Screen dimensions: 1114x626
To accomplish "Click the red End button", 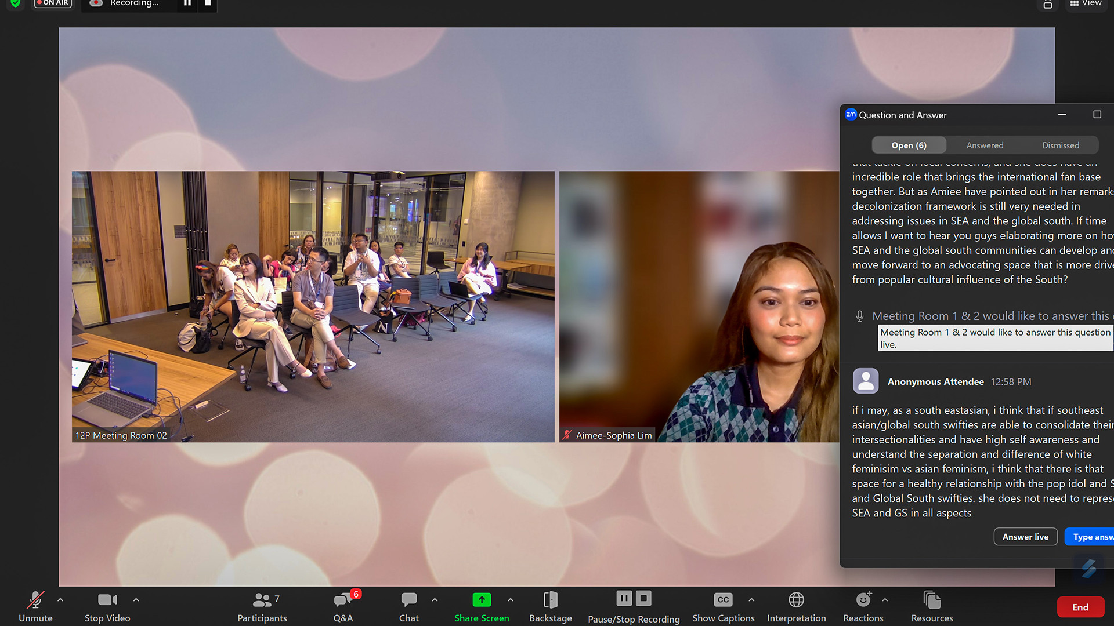I will click(1080, 607).
